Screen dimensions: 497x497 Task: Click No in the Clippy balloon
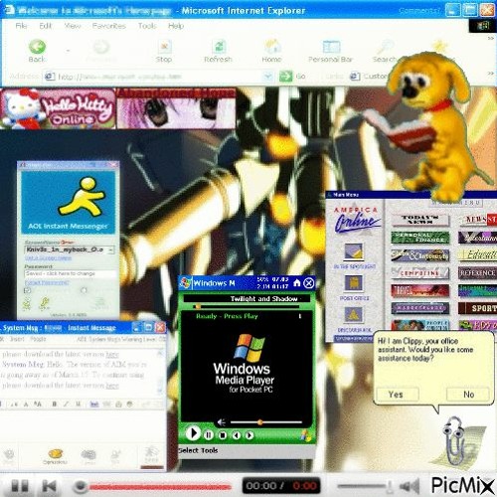(468, 395)
